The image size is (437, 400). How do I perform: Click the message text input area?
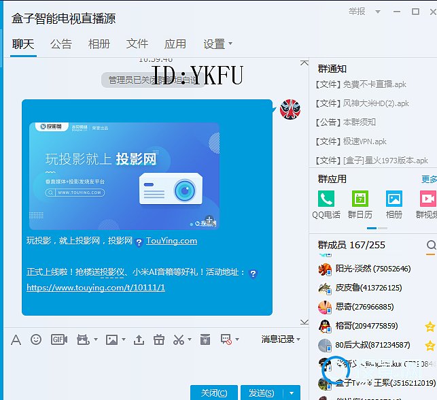[156, 365]
